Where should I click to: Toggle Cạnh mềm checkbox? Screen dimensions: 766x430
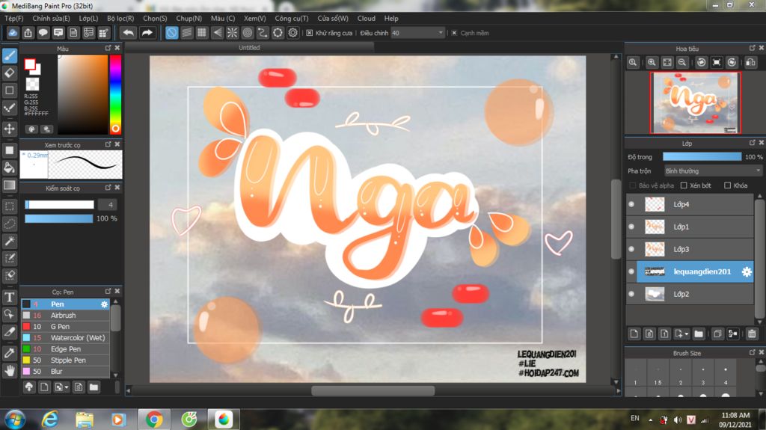click(454, 33)
